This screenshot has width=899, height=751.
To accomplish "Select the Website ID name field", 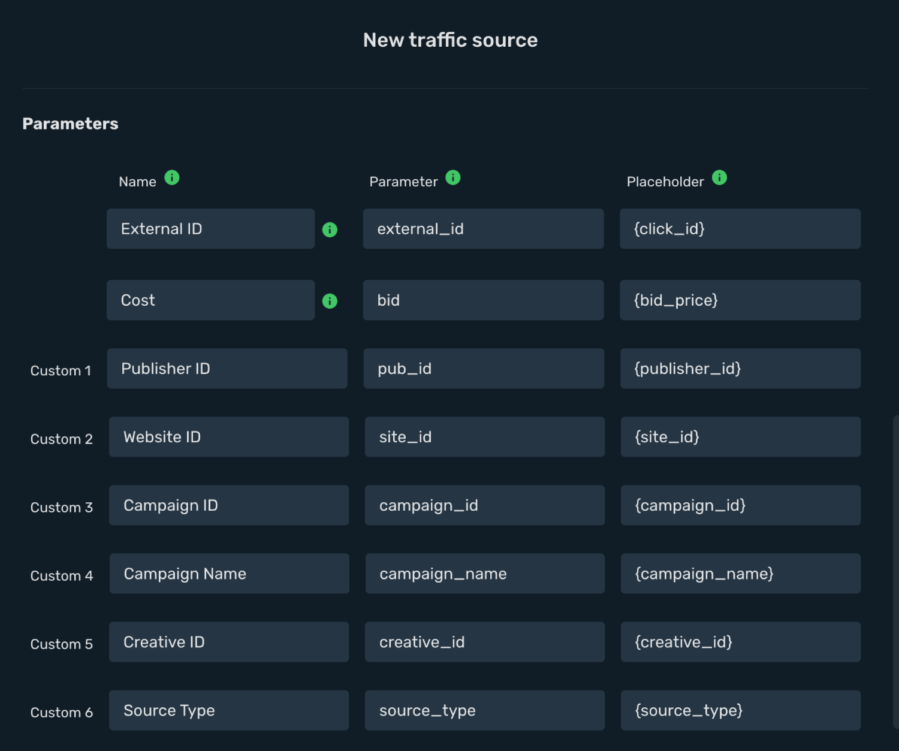I will point(229,436).
